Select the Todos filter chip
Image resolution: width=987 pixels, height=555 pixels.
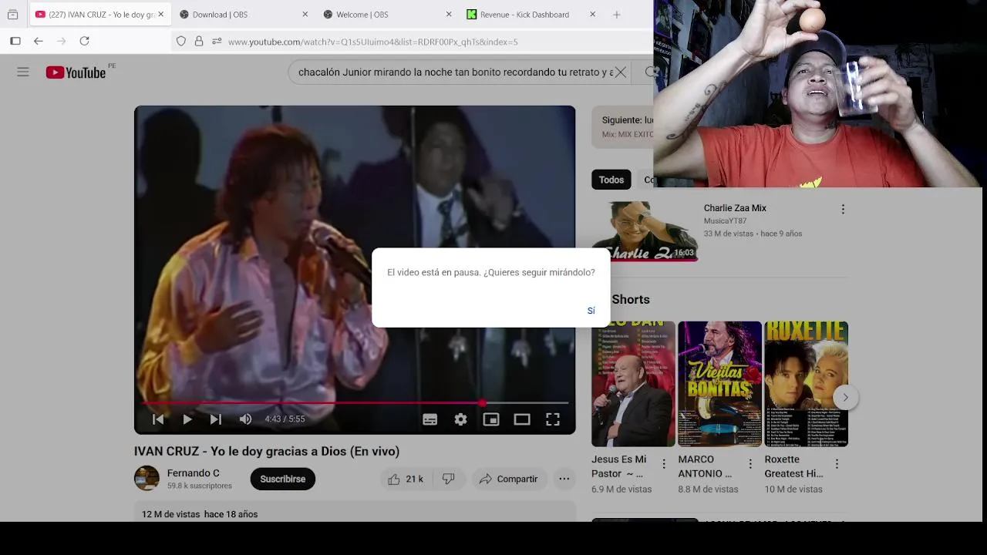click(611, 180)
